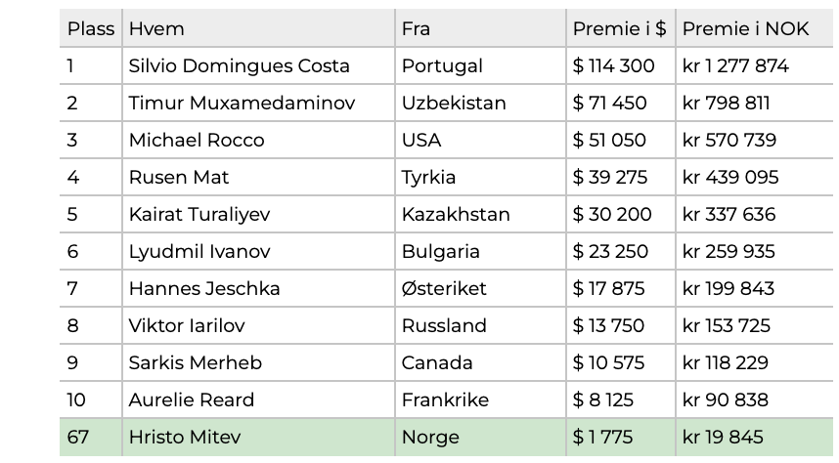Select the kr 1 277 874 cell
Image resolution: width=839 pixels, height=463 pixels.
tap(755, 65)
